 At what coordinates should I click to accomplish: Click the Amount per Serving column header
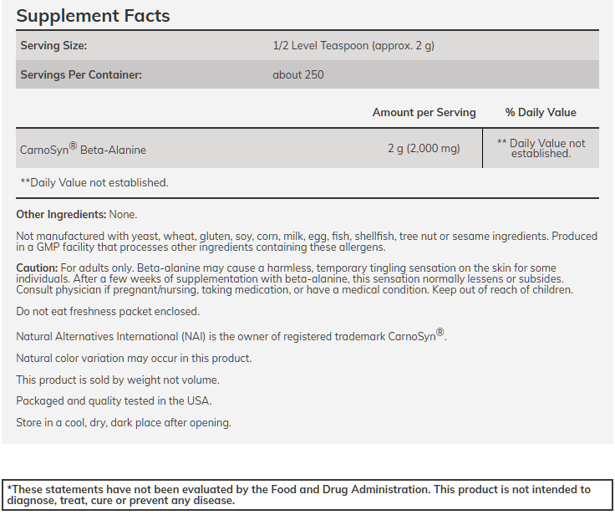click(424, 112)
